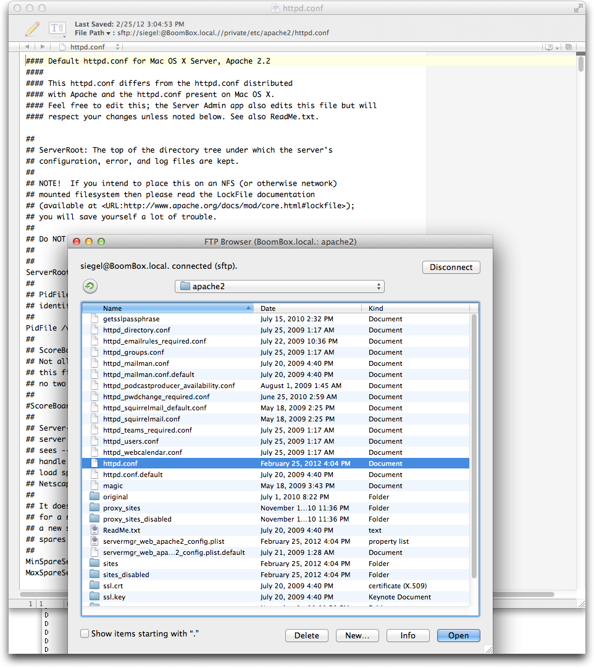Sort file list by Name column
The height and width of the screenshot is (668, 594).
168,308
